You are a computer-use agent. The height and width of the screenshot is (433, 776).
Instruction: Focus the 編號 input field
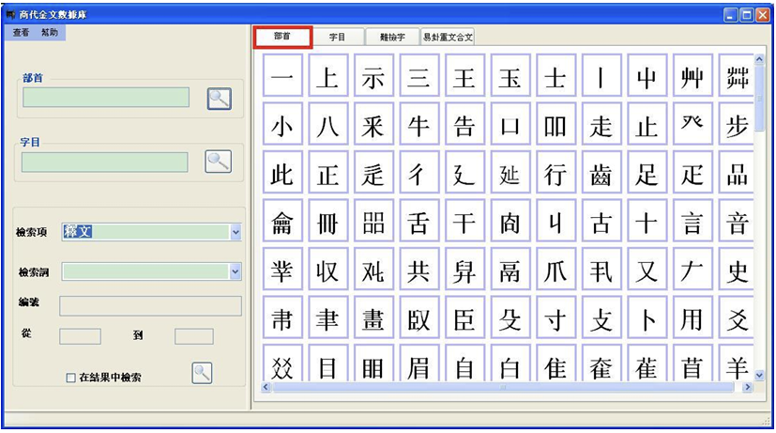point(150,306)
